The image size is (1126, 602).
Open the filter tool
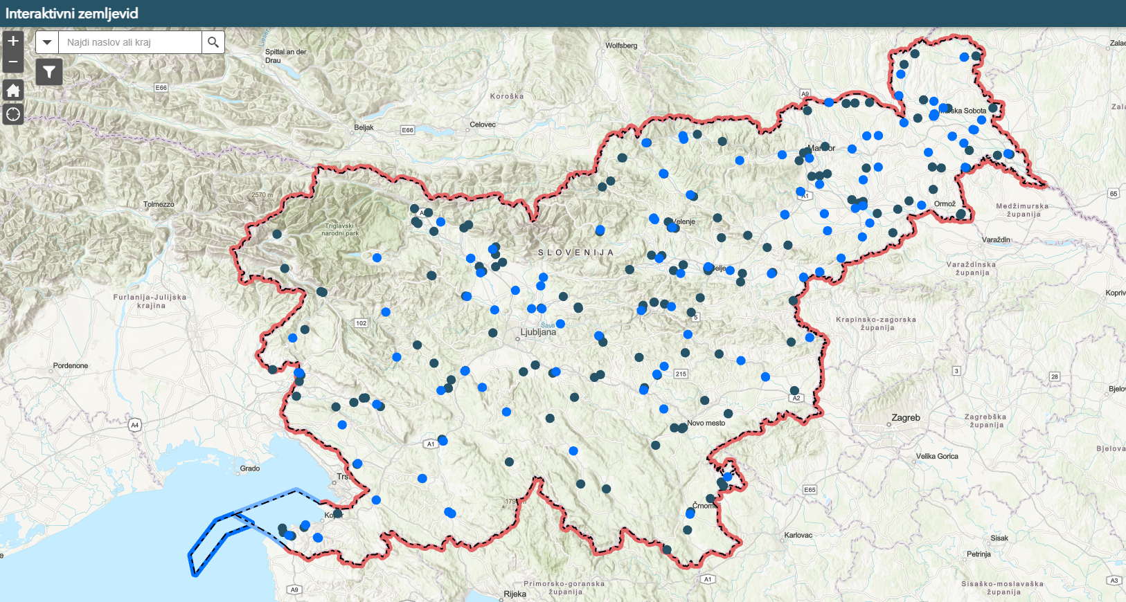point(49,72)
